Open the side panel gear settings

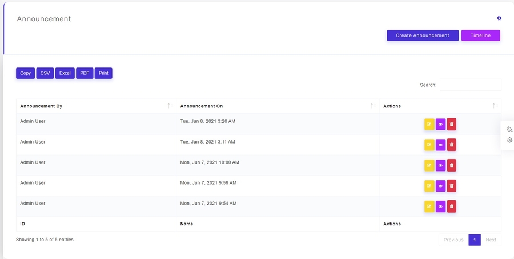tap(509, 140)
